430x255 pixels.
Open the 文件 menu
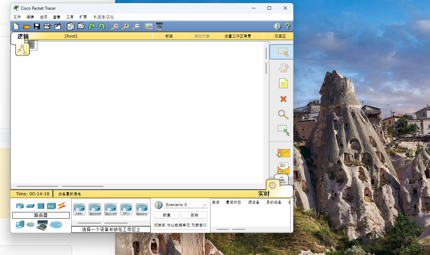17,17
